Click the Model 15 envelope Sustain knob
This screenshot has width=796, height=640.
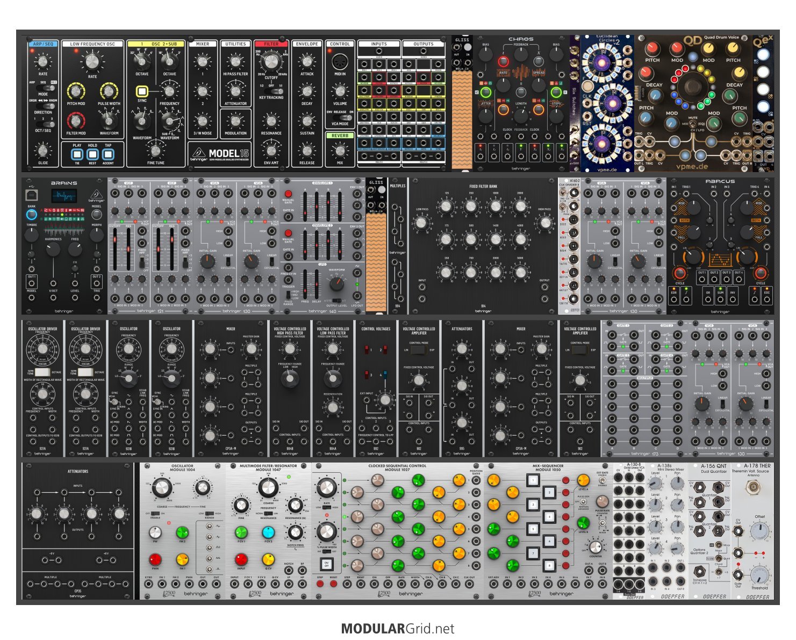point(307,122)
